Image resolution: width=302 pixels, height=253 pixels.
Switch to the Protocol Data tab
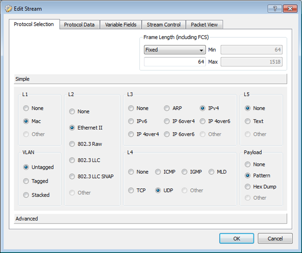click(79, 25)
